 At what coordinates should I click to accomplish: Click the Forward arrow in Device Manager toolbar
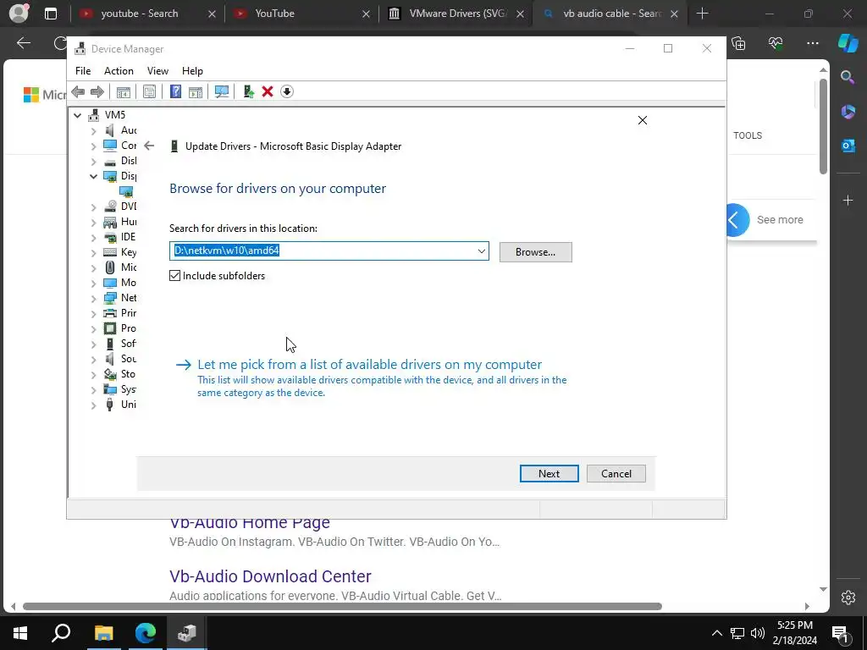click(x=97, y=91)
